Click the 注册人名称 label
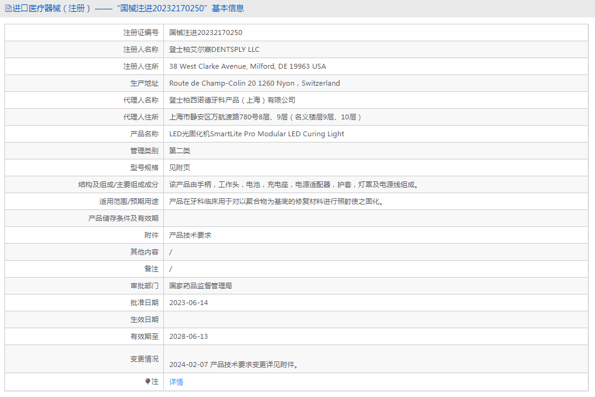Viewport: 595px width, 397px height. (x=141, y=49)
